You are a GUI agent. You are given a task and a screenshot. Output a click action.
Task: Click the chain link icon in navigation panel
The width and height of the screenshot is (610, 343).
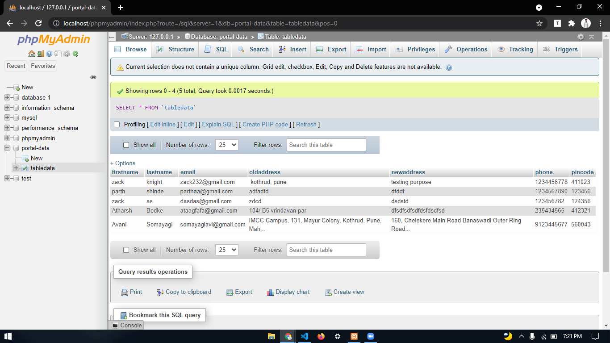tap(93, 77)
